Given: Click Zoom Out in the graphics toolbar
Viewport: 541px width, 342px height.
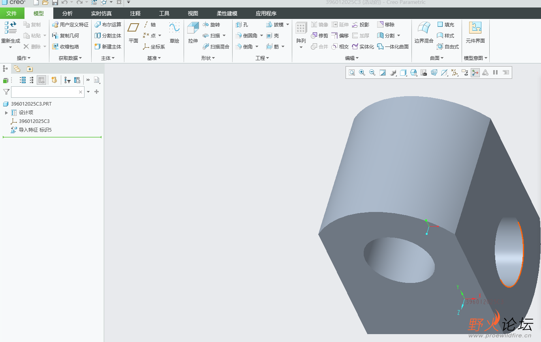Looking at the screenshot, I should [372, 72].
